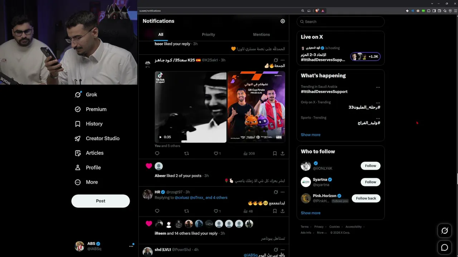Follow the Syartna account

[x=370, y=182]
